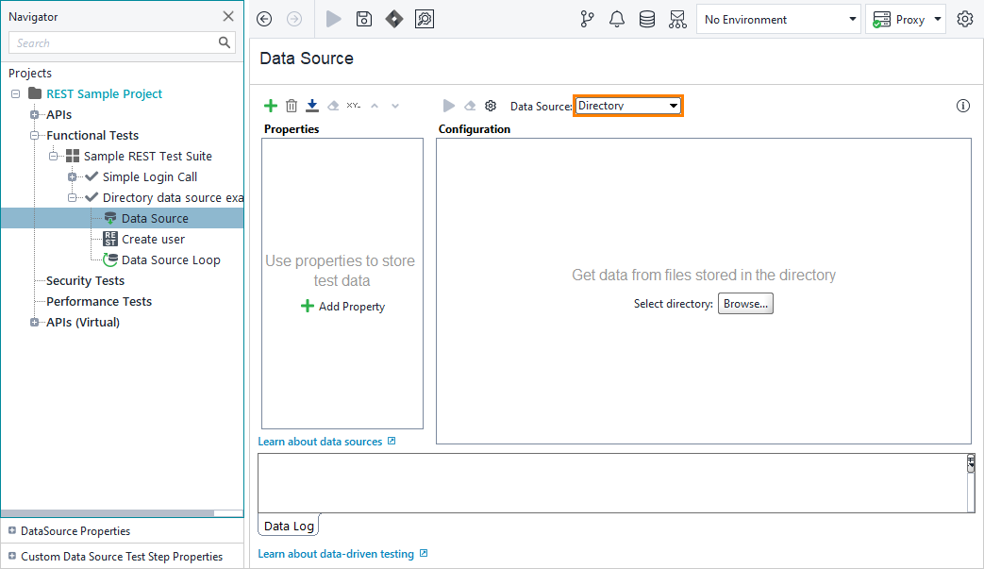Open the Git integration panel
984x569 pixels.
pyautogui.click(x=587, y=19)
